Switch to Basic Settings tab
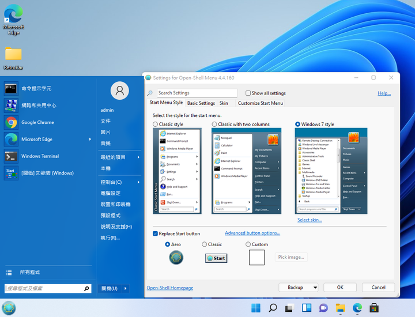The image size is (415, 317). [201, 103]
